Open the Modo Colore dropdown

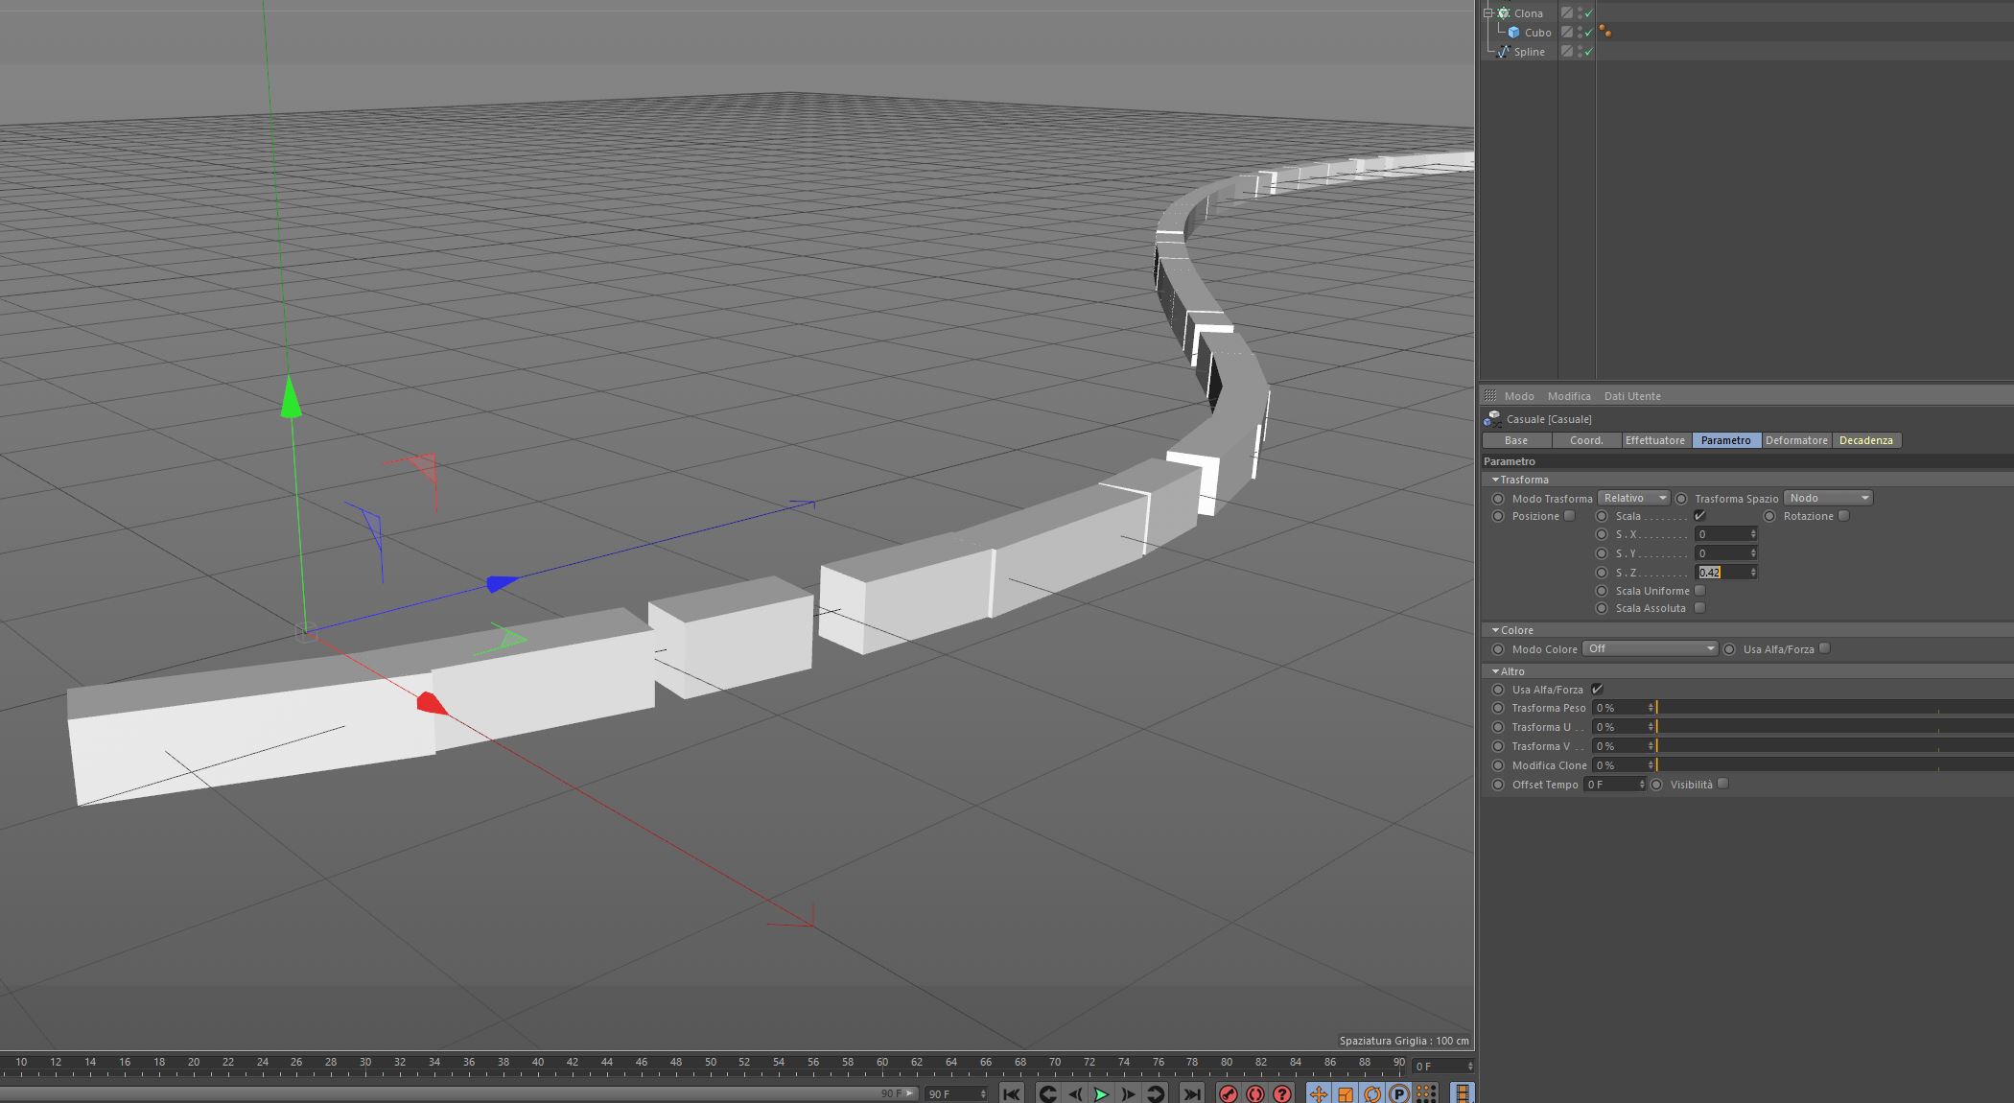1650,649
